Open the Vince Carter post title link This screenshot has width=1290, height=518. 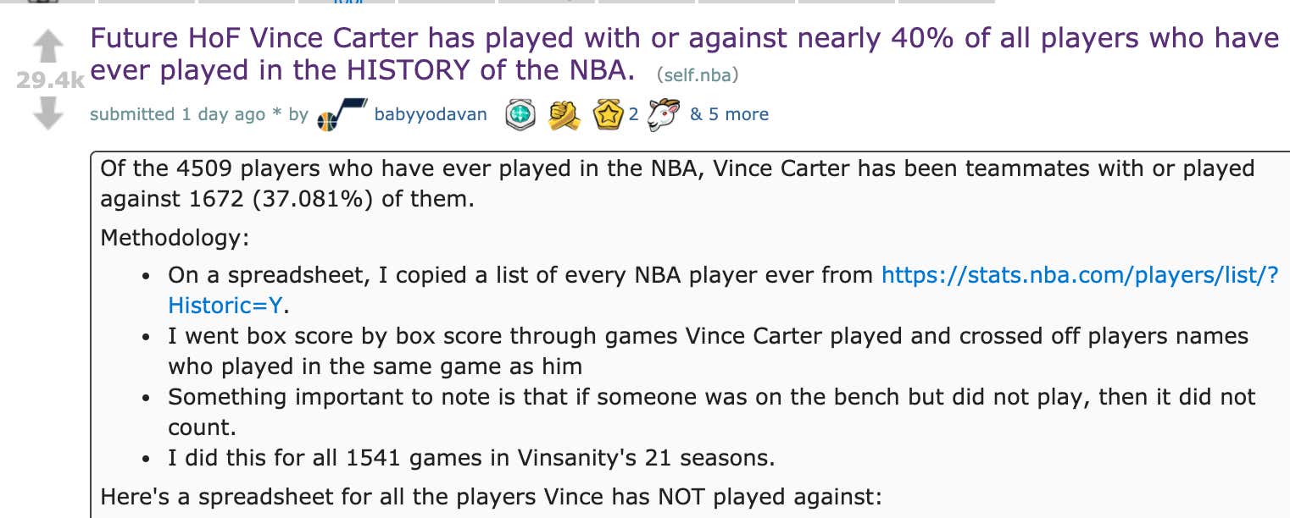[593, 37]
